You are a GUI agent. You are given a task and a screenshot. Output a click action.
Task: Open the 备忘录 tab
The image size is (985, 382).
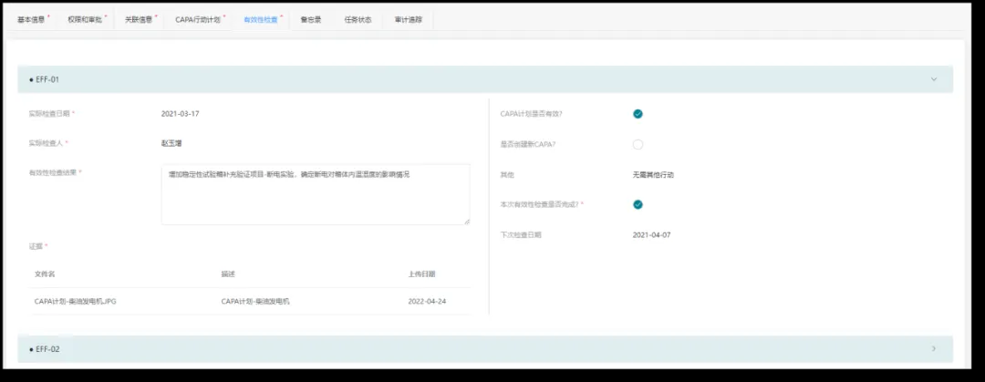click(x=310, y=19)
